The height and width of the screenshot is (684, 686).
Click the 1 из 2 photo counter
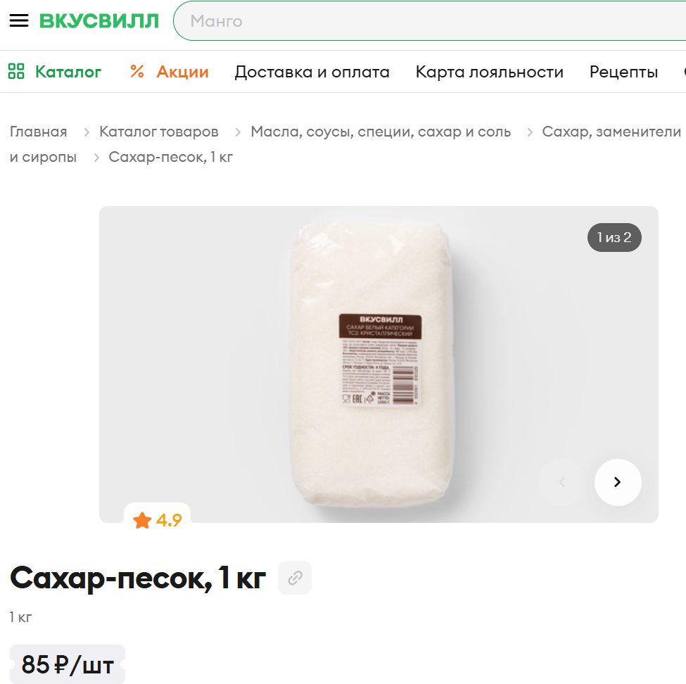point(614,238)
